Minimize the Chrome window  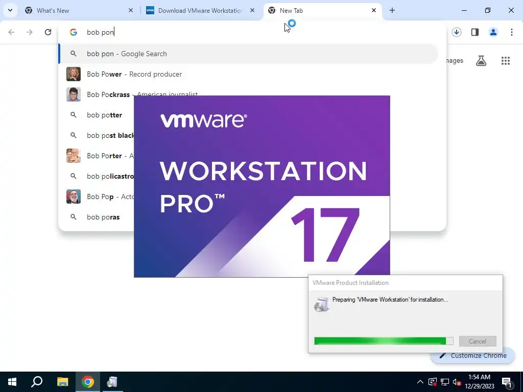pos(464,10)
